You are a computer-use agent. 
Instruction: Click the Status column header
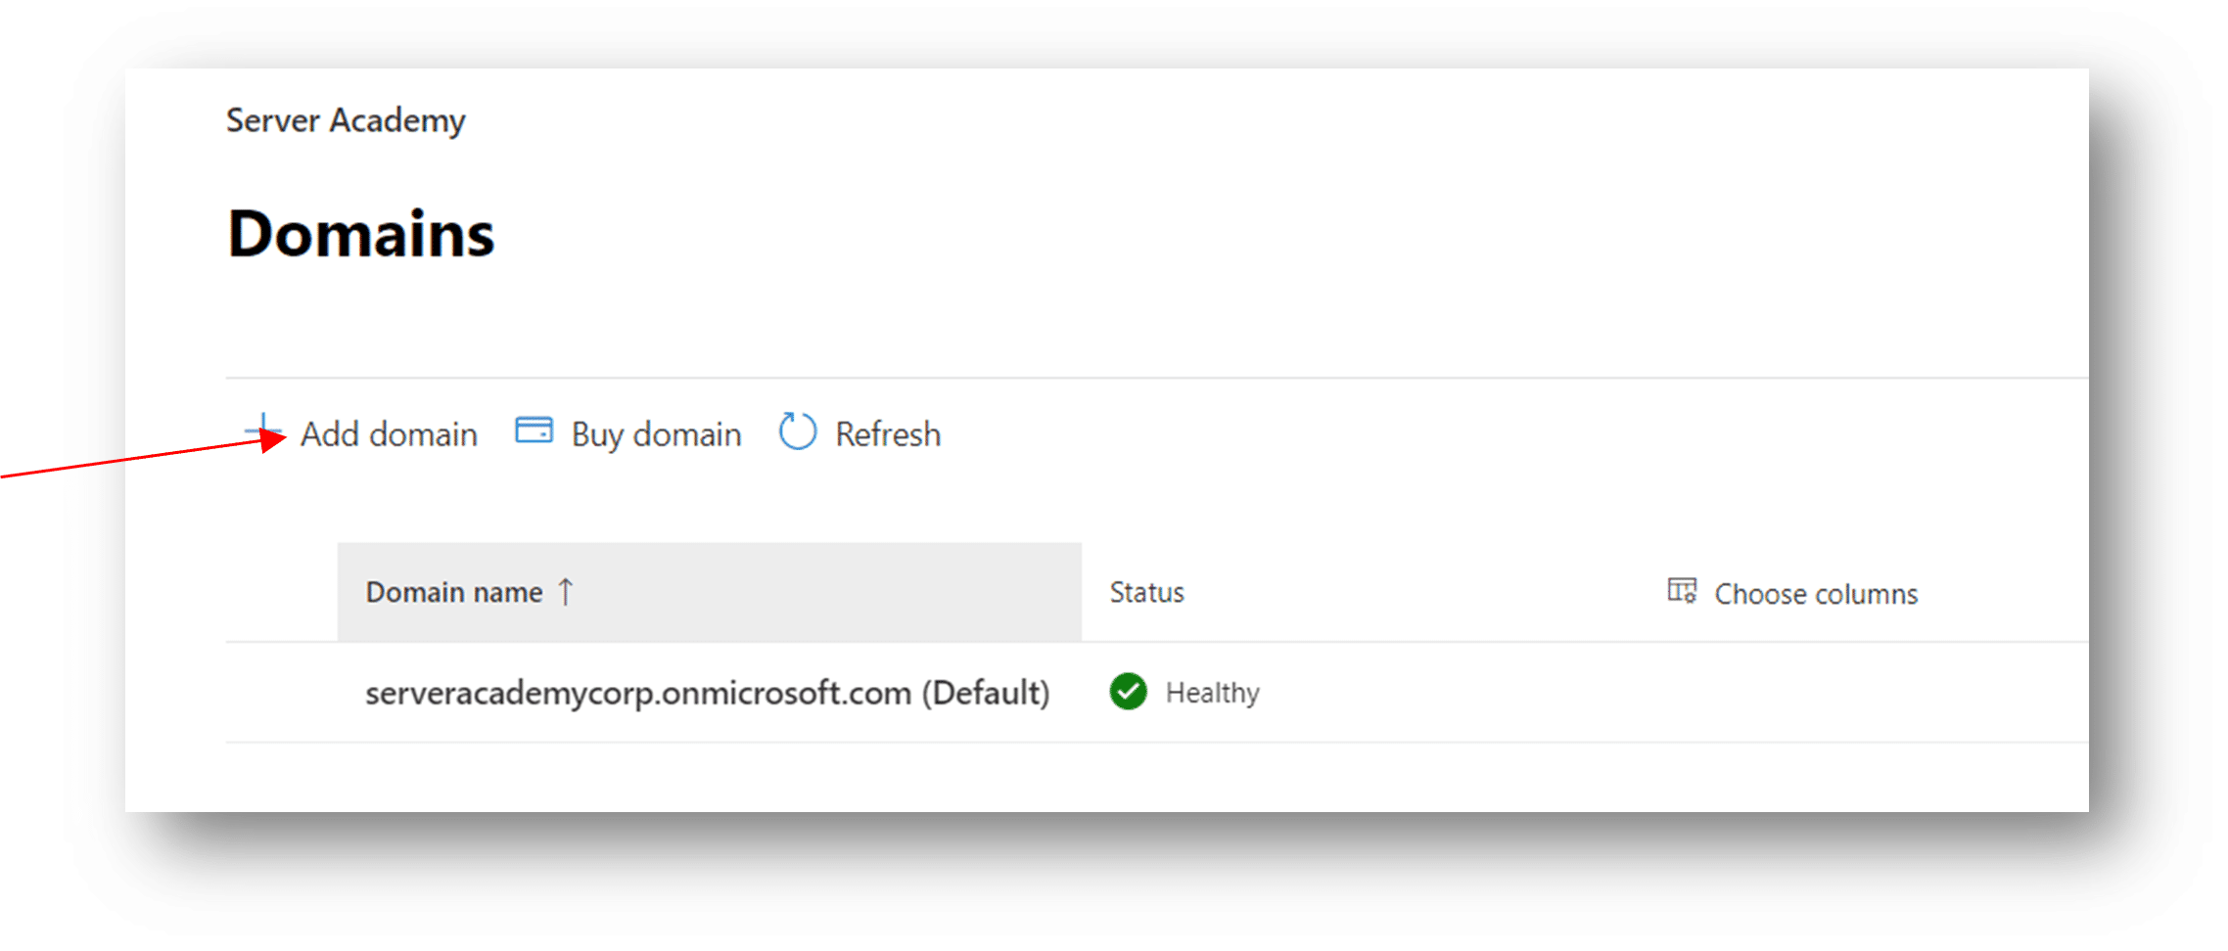(x=1146, y=593)
